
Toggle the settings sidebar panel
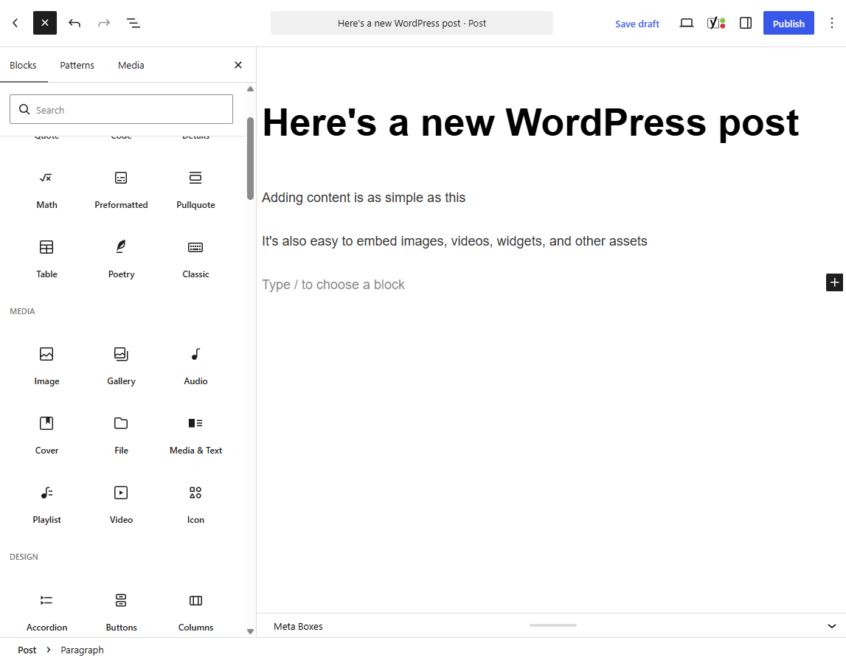[746, 23]
